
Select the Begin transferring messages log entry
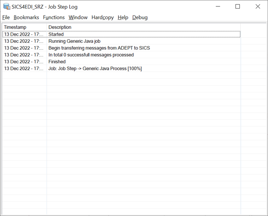pyautogui.click(x=99, y=48)
